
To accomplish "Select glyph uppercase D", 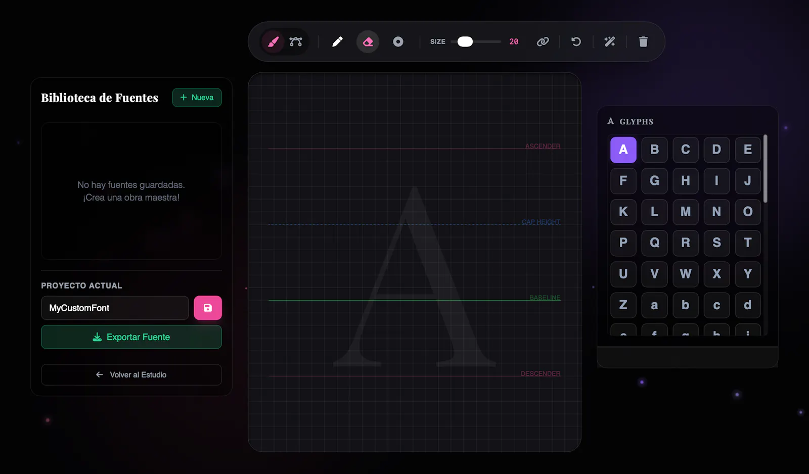I will [x=716, y=150].
